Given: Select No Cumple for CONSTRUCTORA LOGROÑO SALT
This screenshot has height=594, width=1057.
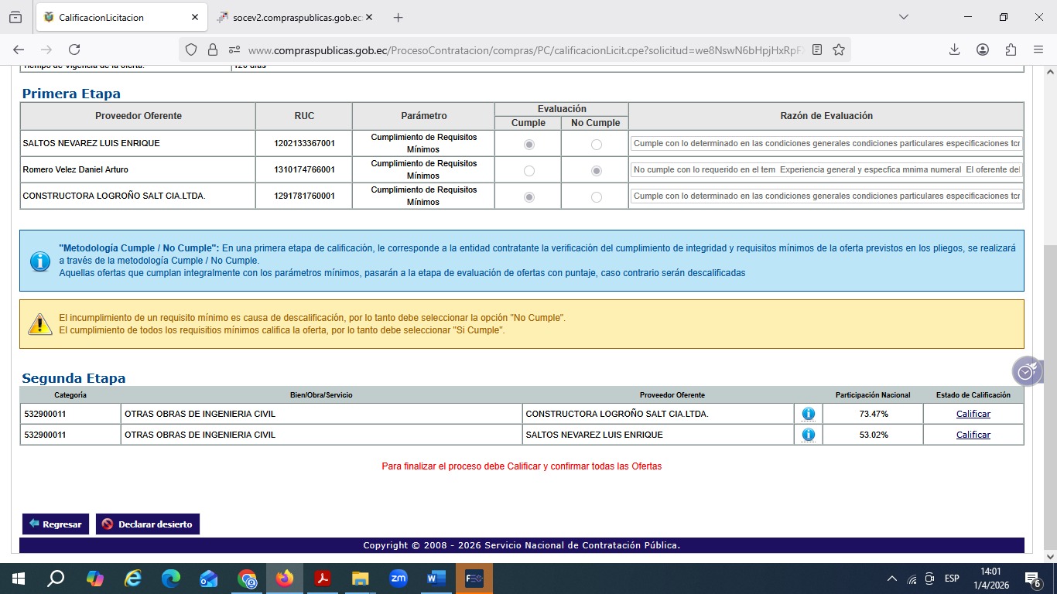Looking at the screenshot, I should [596, 197].
